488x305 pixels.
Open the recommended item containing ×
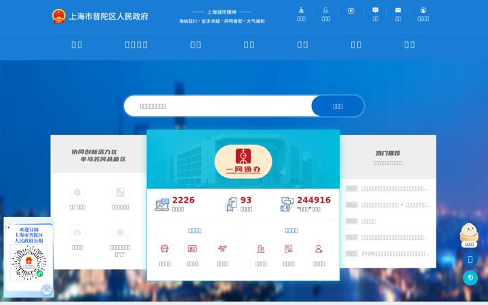point(396,205)
